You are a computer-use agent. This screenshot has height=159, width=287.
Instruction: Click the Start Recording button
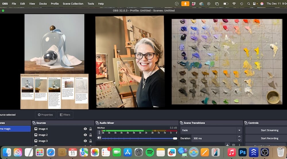[x=269, y=138]
